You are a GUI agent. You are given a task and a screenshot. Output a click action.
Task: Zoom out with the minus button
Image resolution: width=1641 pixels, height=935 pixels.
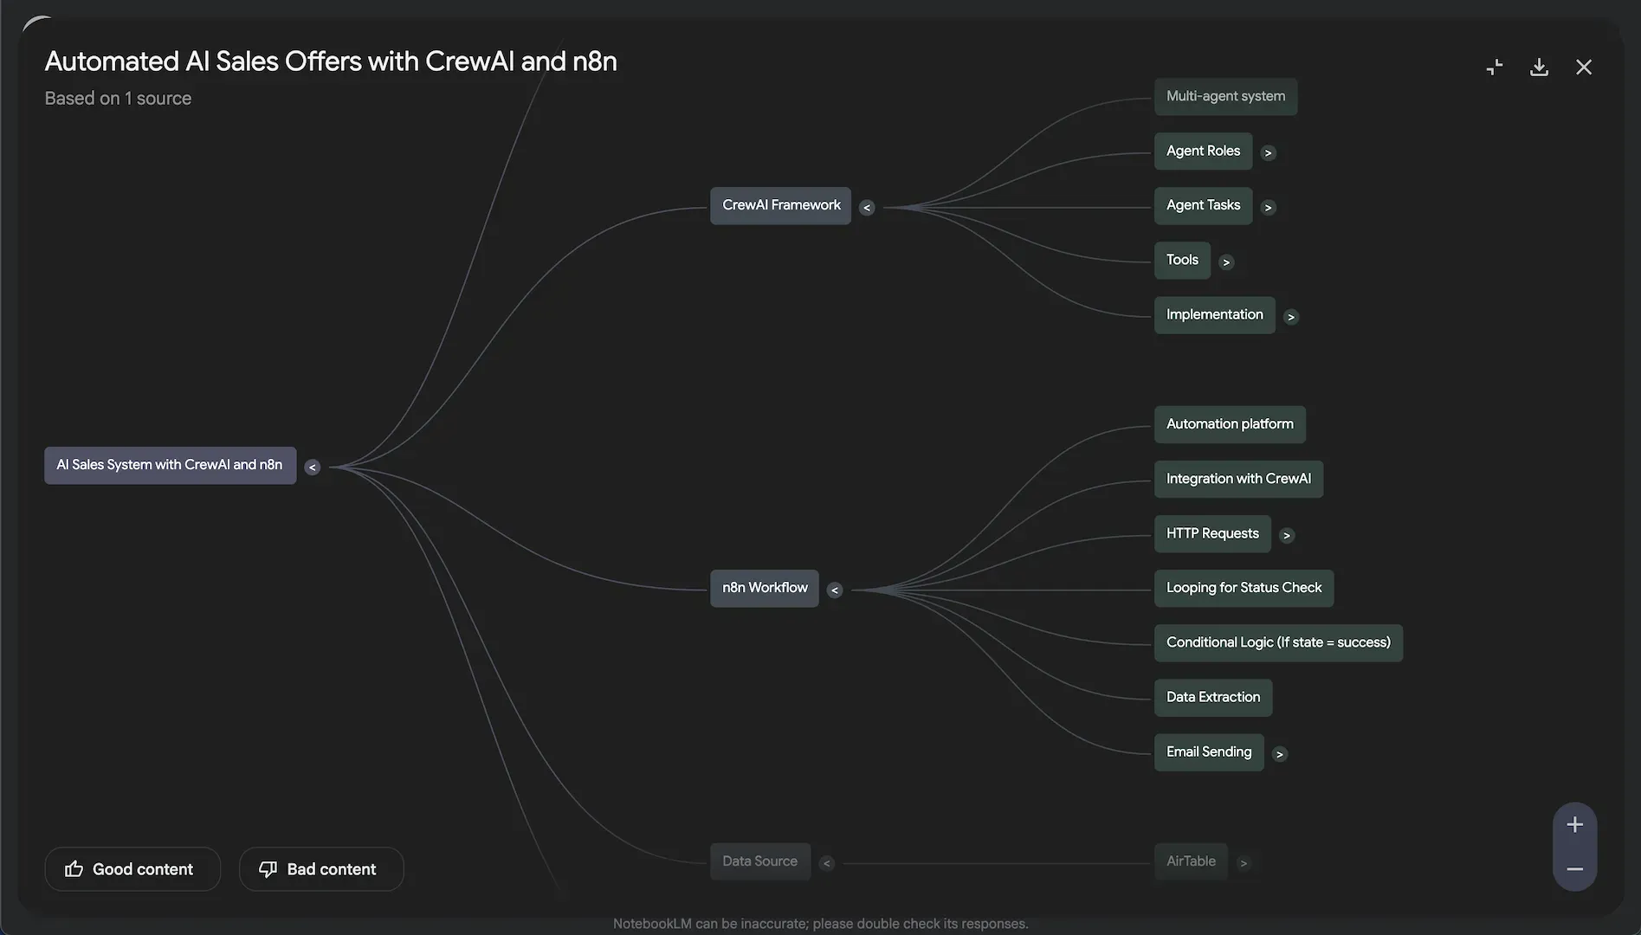tap(1575, 869)
